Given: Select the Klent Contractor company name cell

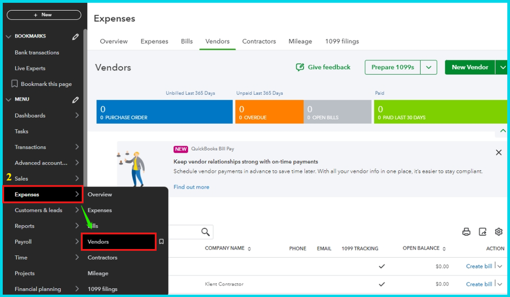Looking at the screenshot, I should tap(224, 284).
